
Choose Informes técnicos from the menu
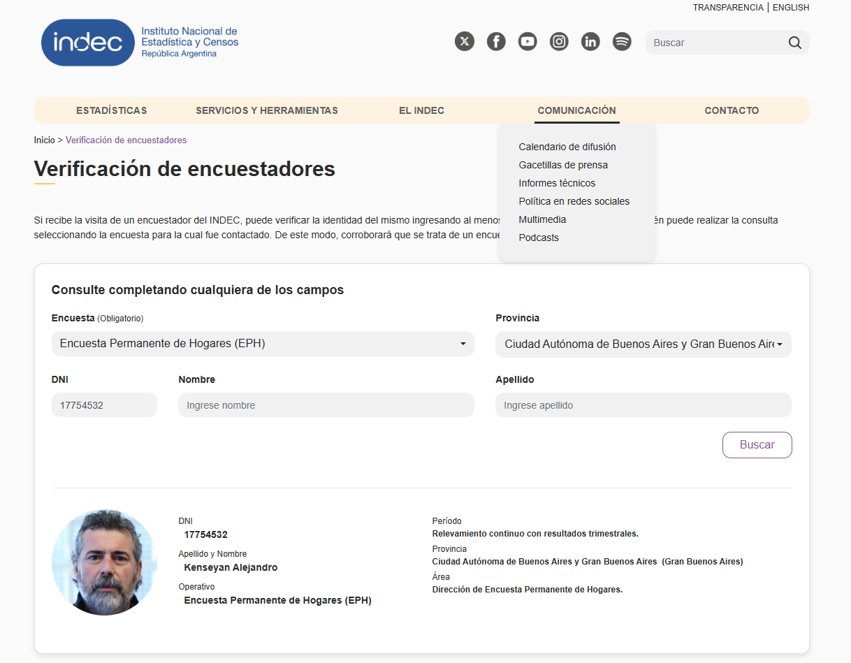pyautogui.click(x=557, y=183)
